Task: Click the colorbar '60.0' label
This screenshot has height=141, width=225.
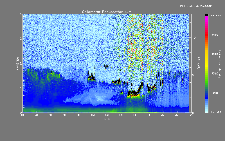Action: (x=215, y=93)
